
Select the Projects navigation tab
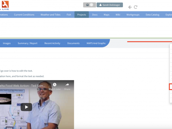(x=82, y=15)
